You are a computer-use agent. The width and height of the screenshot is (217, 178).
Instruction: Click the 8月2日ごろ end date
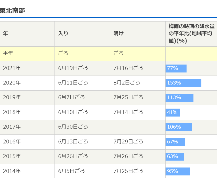click(127, 83)
